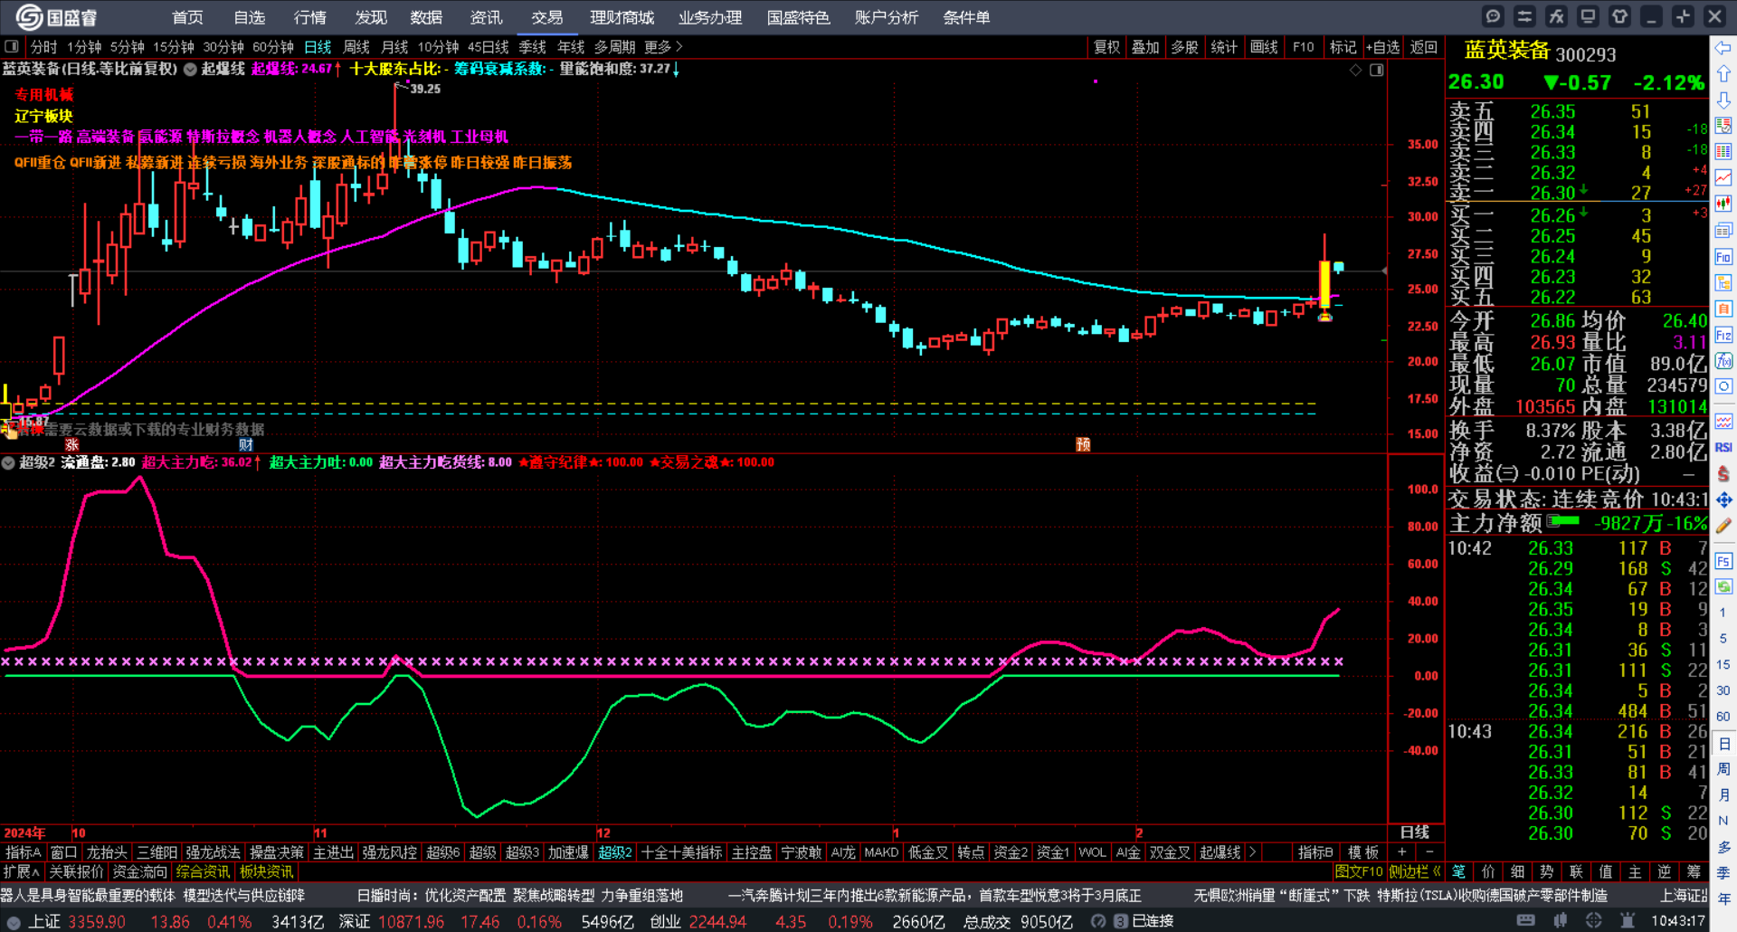The image size is (1737, 932).
Task: Toggle 叠加 overlay mode
Action: [1145, 47]
